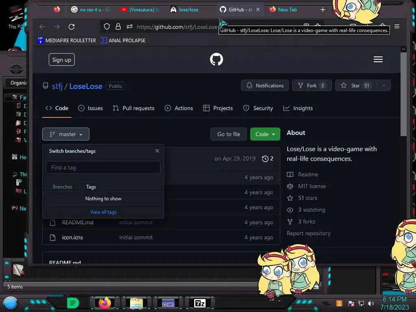The image size is (416, 312).
Task: Launch Firefox from the taskbar
Action: [104, 303]
